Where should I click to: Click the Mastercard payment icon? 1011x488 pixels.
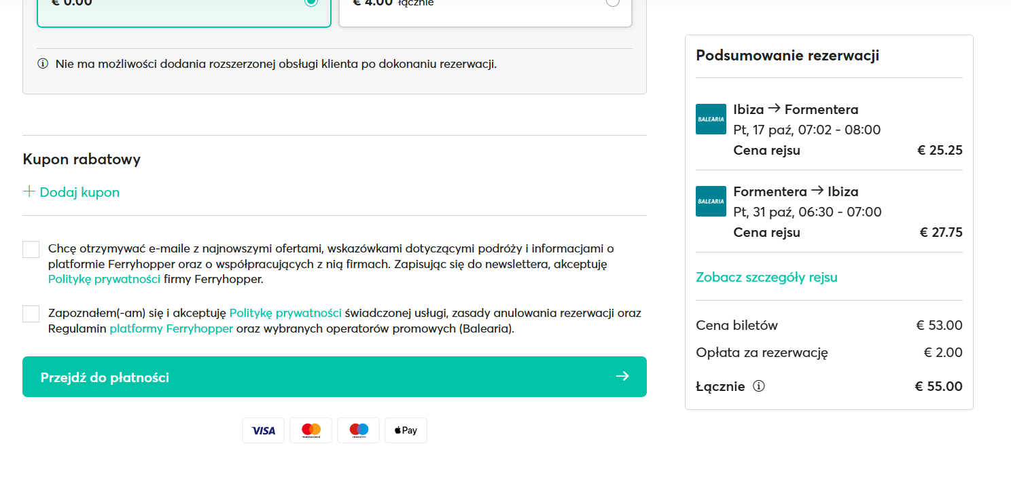coord(311,430)
